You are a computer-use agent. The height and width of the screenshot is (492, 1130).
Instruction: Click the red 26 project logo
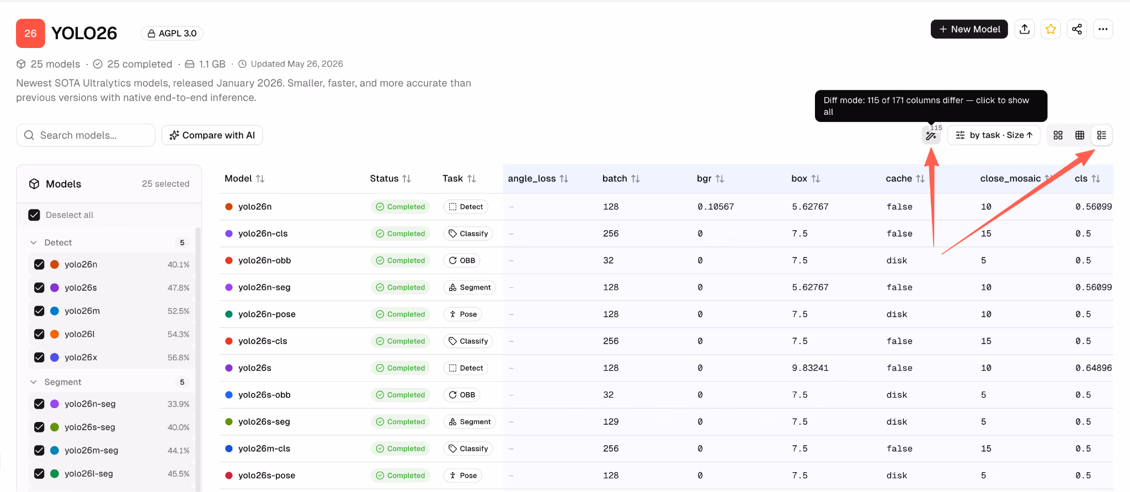point(30,33)
